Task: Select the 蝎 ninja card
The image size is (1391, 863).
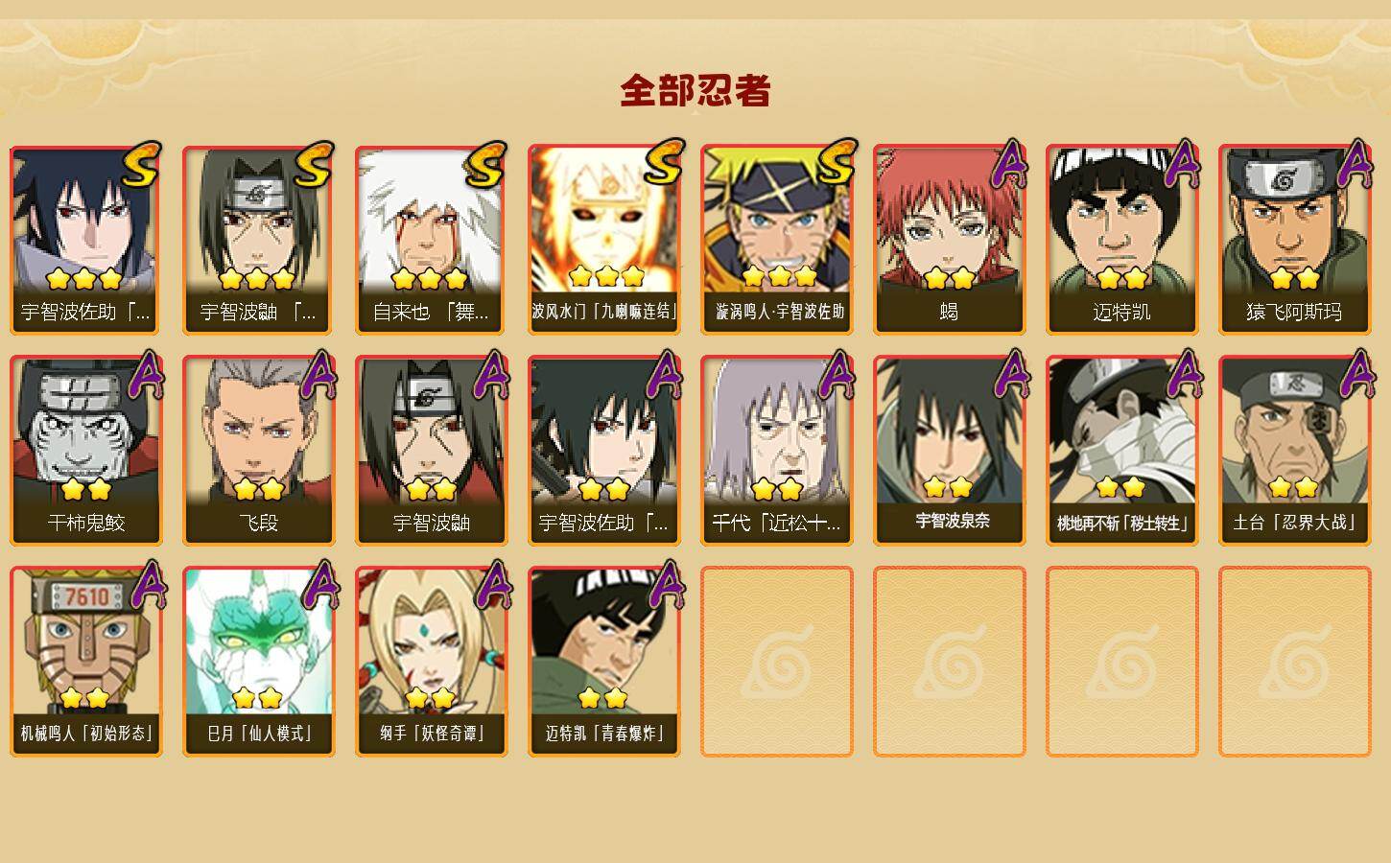Action: [949, 240]
